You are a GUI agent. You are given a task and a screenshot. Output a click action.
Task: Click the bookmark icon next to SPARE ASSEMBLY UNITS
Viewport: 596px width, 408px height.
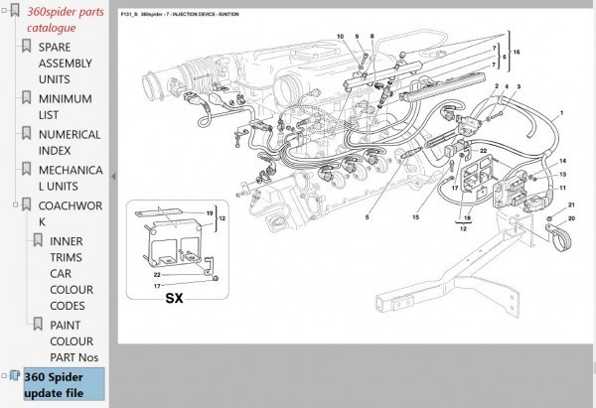point(26,46)
